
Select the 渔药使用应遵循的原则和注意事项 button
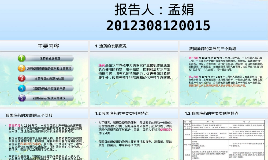[49, 69]
